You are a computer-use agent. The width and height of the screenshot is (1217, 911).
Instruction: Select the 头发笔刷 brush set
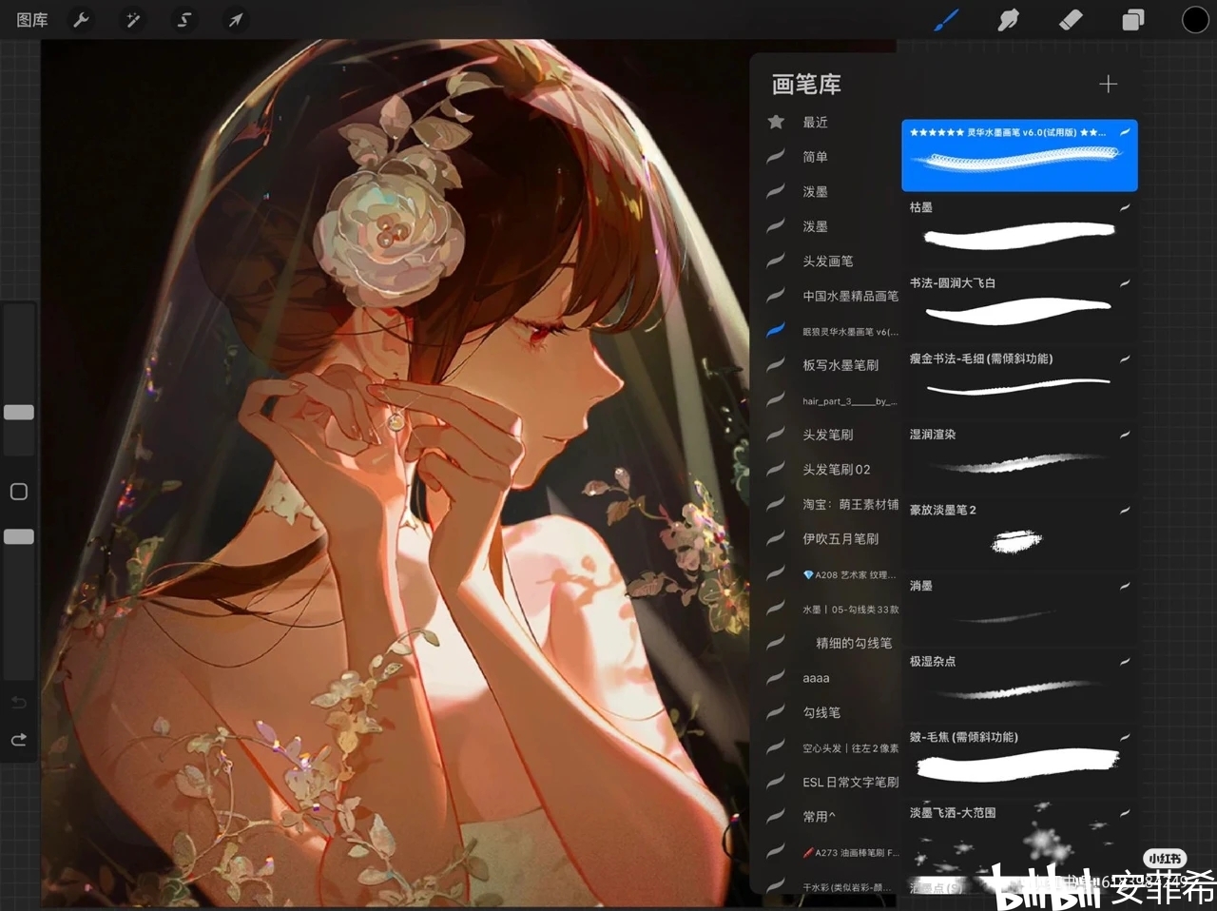pyautogui.click(x=828, y=435)
